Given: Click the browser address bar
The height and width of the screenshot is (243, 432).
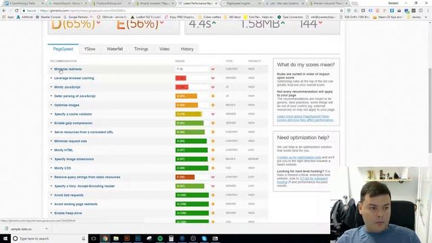Looking at the screenshot, I should pyautogui.click(x=182, y=11).
